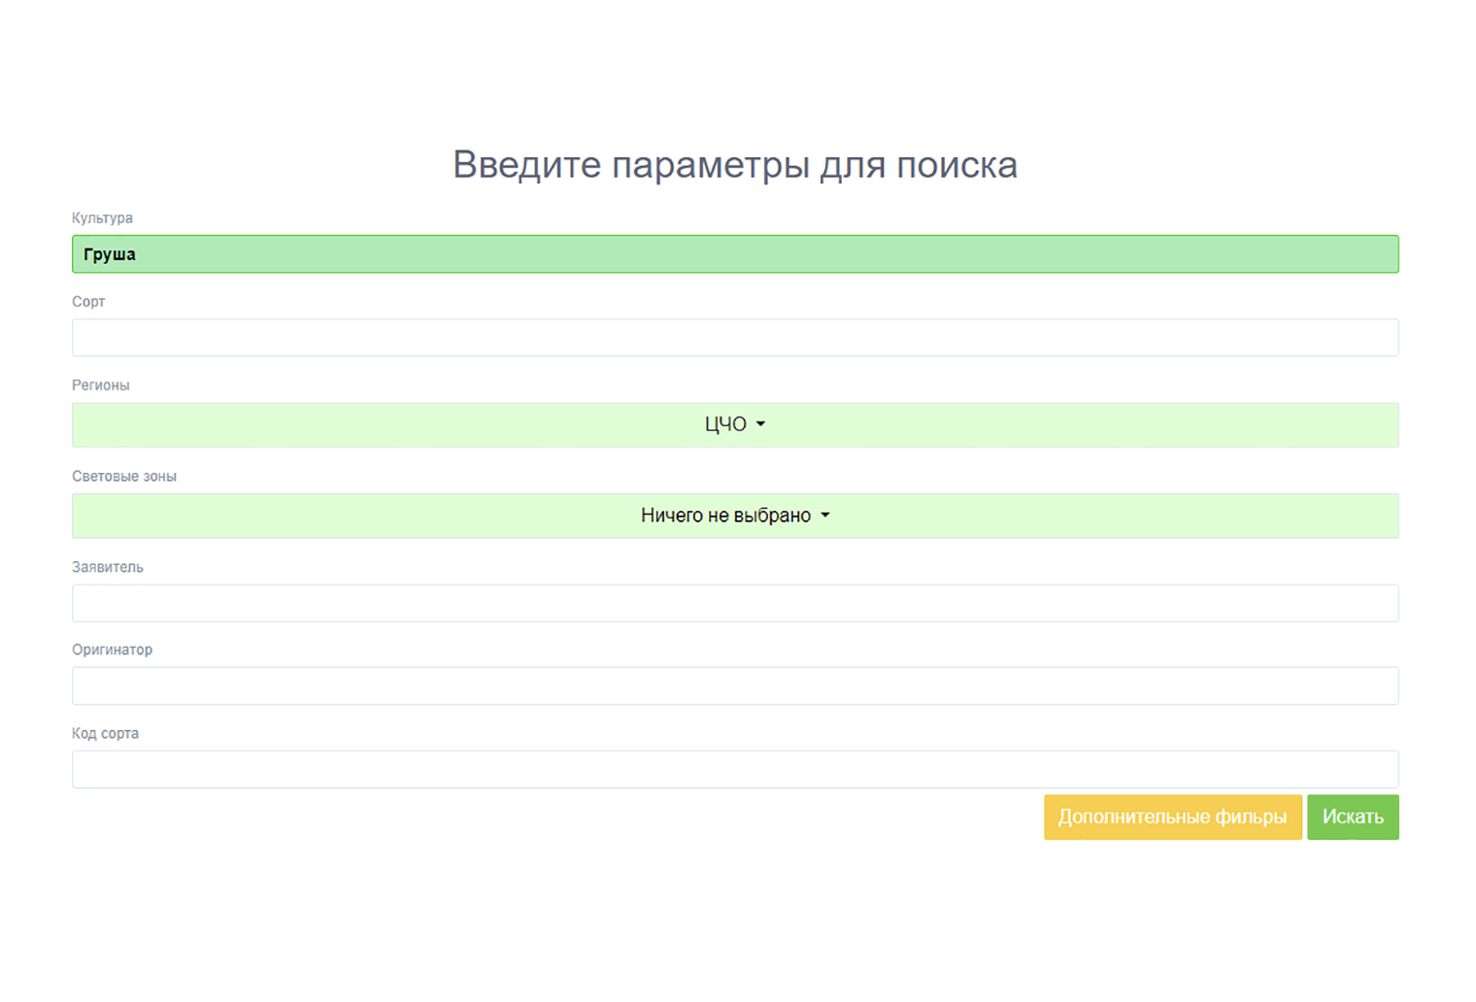Click the Культура field containing Груша

[x=735, y=254]
